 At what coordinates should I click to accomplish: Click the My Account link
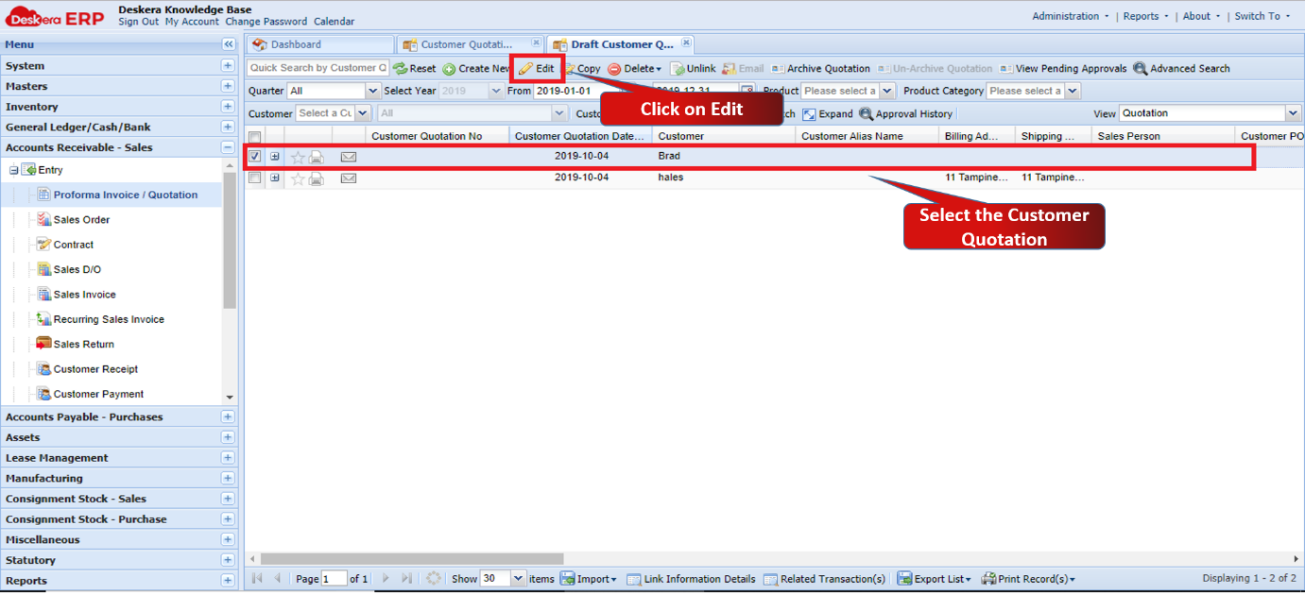(x=192, y=22)
